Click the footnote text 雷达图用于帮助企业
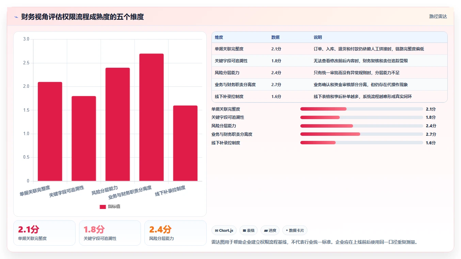 pos(315,242)
